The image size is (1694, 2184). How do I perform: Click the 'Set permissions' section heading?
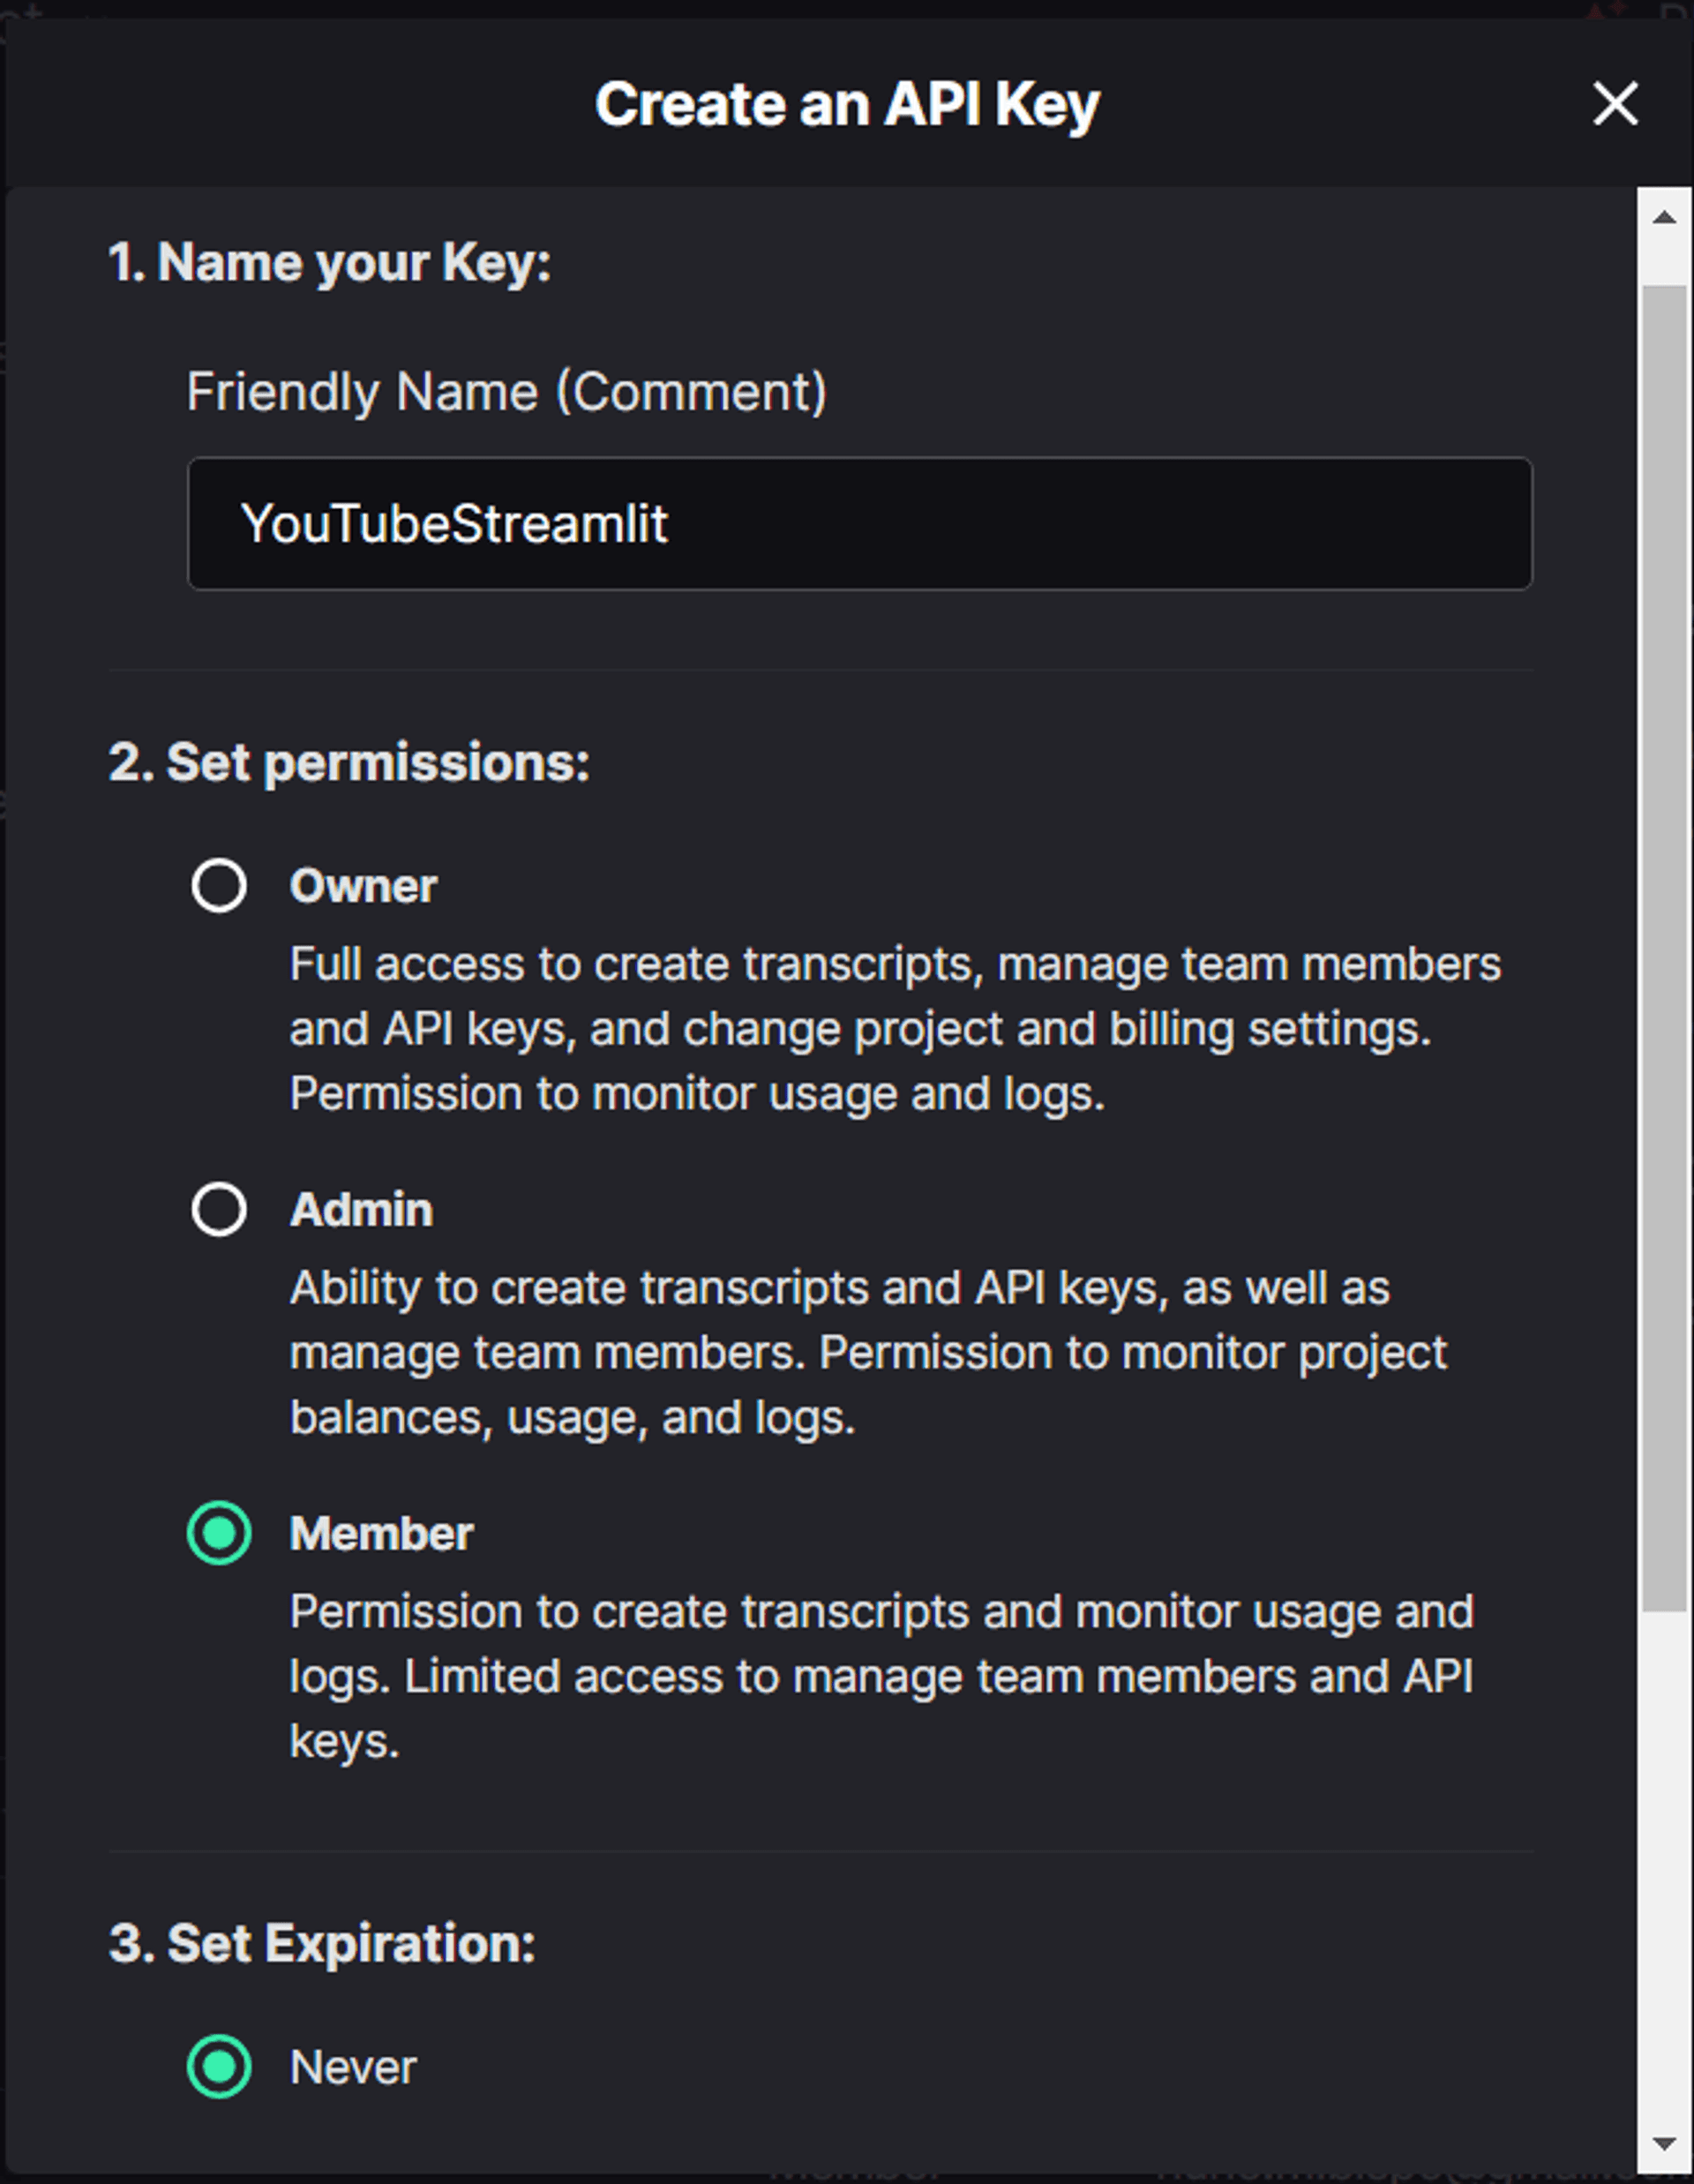point(350,763)
